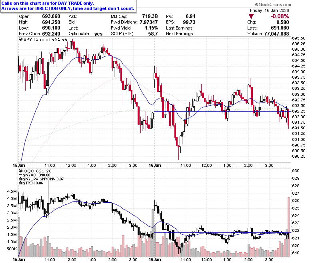The height and width of the screenshot is (263, 312).
Task: Click the 2:00 label on lower 16Jan axis
Action: [x=248, y=259]
